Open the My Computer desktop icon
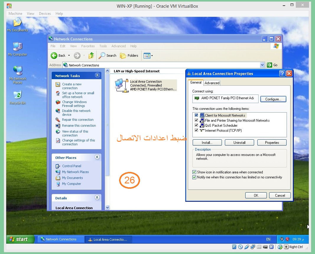315x254 pixels. [17, 47]
